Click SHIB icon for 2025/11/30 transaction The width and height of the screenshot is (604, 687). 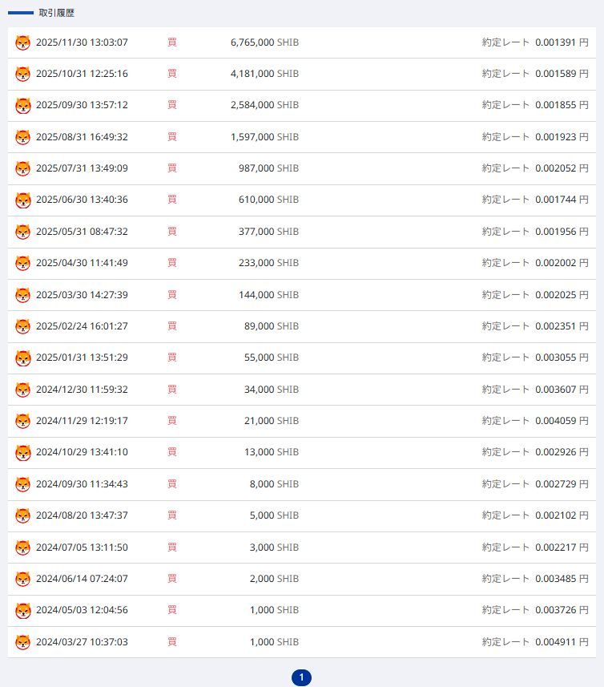[22, 42]
